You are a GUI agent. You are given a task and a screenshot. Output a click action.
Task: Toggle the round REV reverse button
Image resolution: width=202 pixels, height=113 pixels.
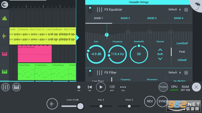pos(150,101)
